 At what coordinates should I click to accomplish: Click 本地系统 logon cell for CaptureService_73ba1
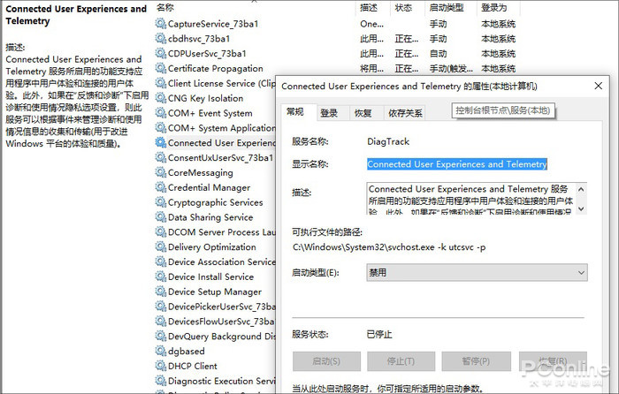[x=498, y=24]
